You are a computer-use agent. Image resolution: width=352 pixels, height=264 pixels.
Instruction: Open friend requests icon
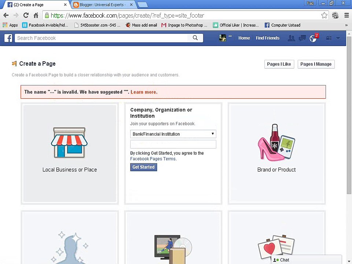tap(291, 38)
